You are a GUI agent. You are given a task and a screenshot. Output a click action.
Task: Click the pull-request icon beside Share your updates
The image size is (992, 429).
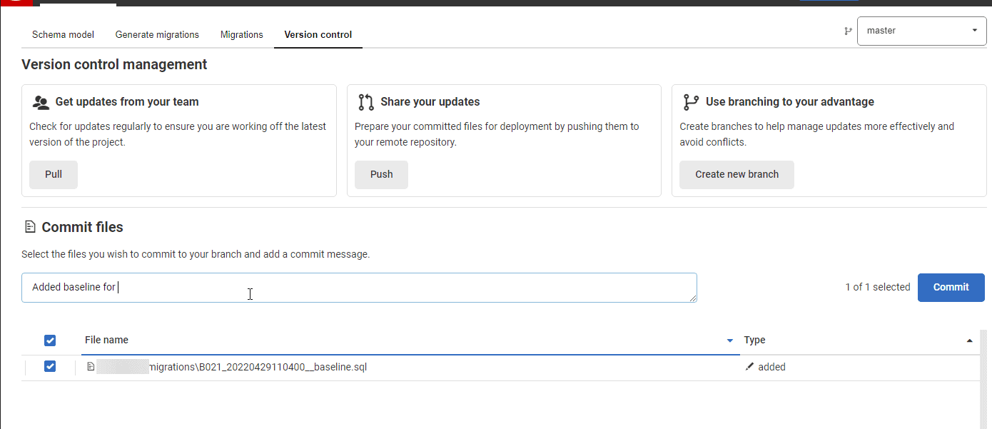pyautogui.click(x=366, y=102)
